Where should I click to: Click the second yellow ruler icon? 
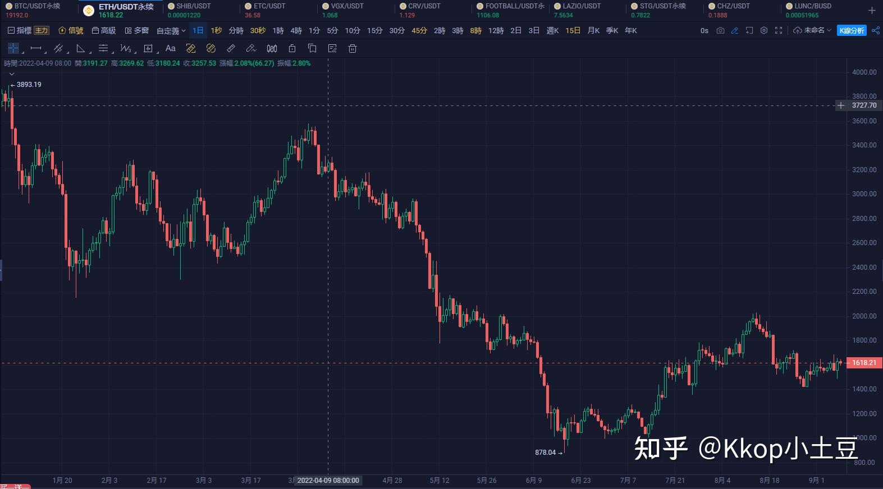pyautogui.click(x=211, y=48)
